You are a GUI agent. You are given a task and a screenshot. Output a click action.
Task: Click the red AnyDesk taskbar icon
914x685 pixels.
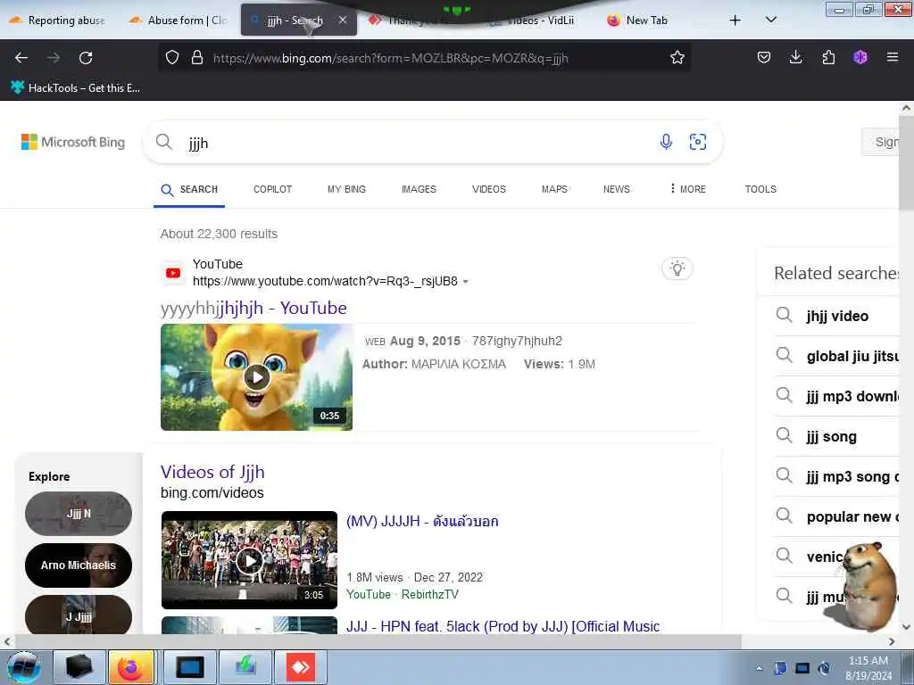pyautogui.click(x=301, y=667)
